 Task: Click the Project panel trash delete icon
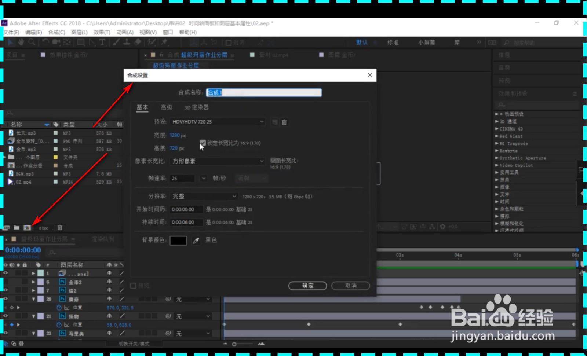[x=60, y=228]
